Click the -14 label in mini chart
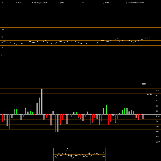 (x=104, y=156)
